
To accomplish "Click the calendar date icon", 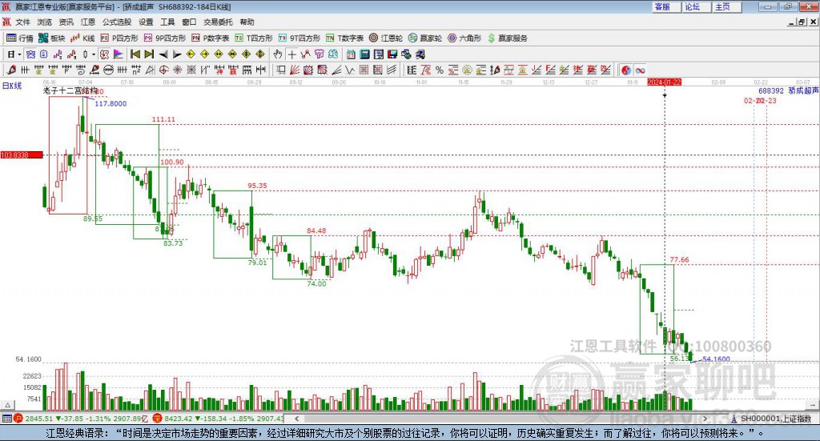I will tap(351, 54).
